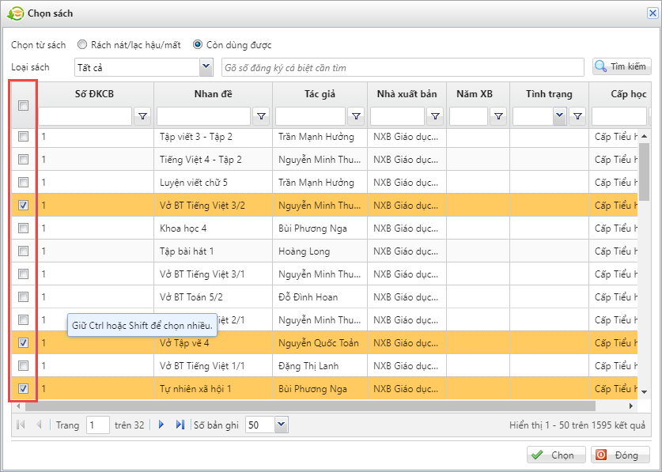
Task: Click filter icon in Năm XB column
Action: (498, 117)
